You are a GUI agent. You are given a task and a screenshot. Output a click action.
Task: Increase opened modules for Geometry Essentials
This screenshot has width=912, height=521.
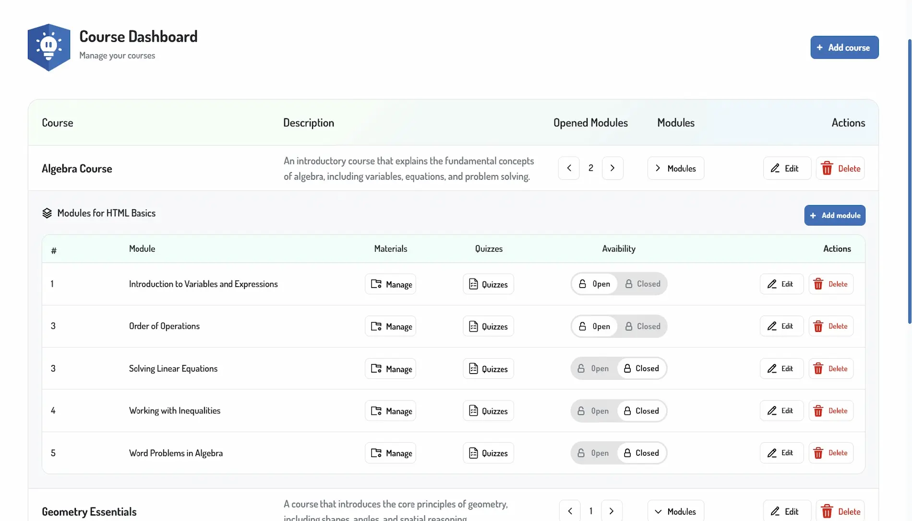pos(612,511)
